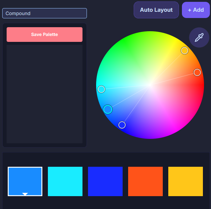Screen dimensions: 211x209
Task: Click the orange-red handle on the color wheel
Action: pos(197,72)
